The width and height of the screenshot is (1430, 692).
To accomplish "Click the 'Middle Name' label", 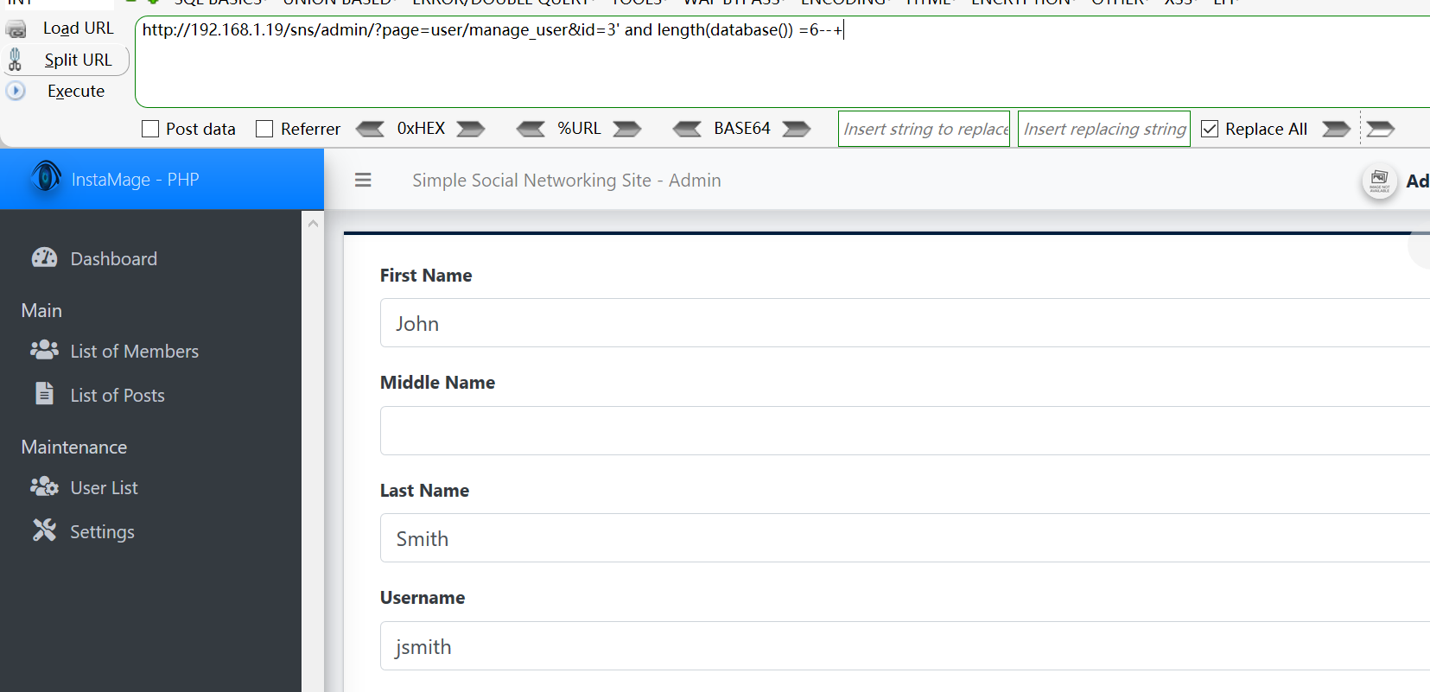I will coord(437,382).
